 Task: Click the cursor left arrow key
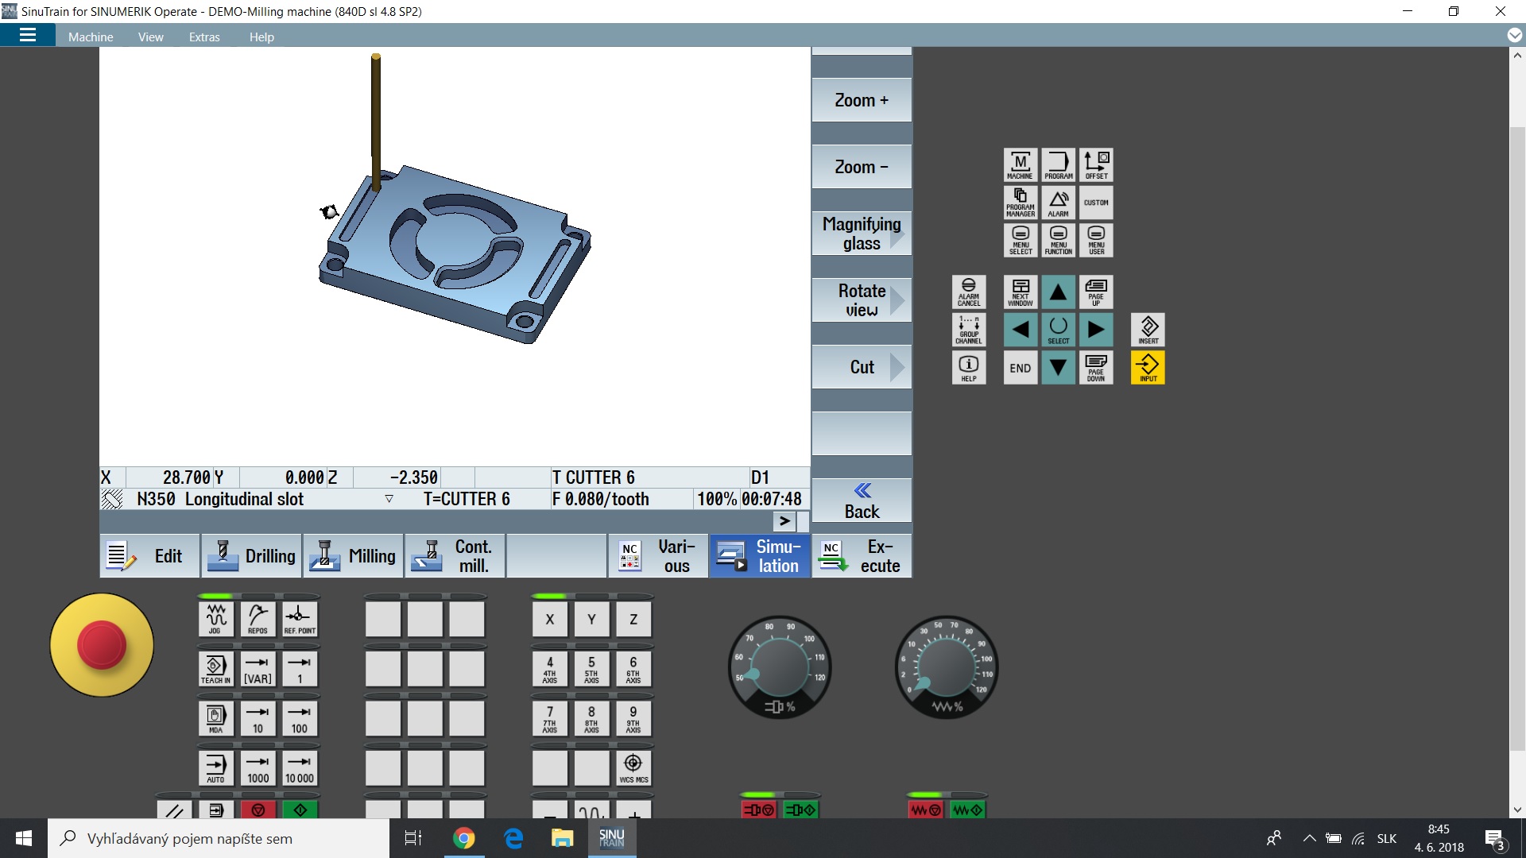click(x=1021, y=330)
